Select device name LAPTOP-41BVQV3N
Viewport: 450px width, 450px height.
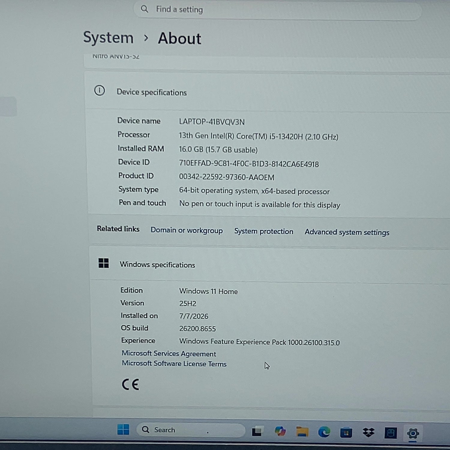pos(212,122)
